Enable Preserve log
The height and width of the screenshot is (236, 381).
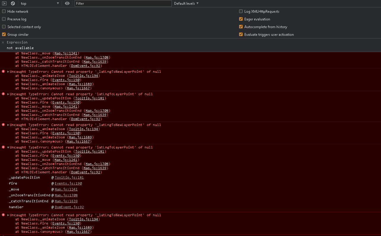(4, 19)
